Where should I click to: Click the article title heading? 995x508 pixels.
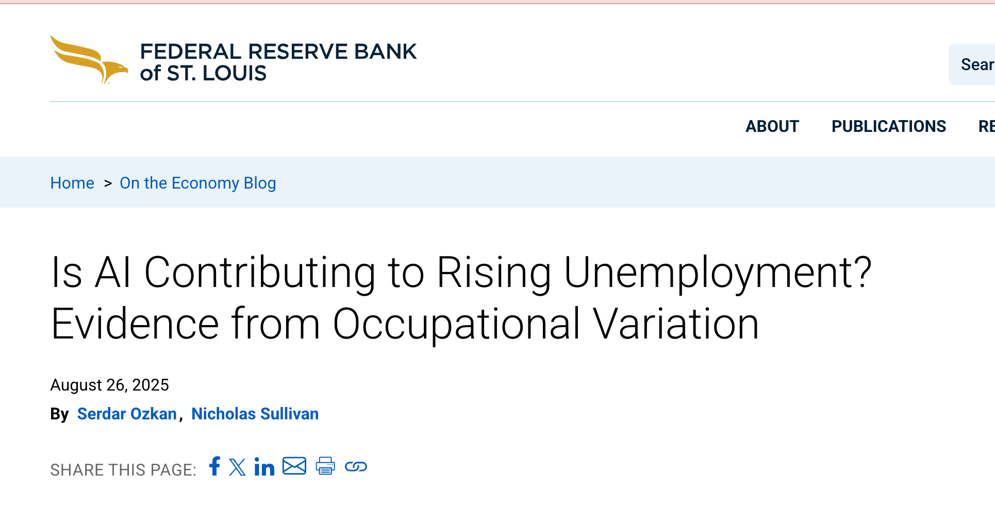tap(461, 298)
